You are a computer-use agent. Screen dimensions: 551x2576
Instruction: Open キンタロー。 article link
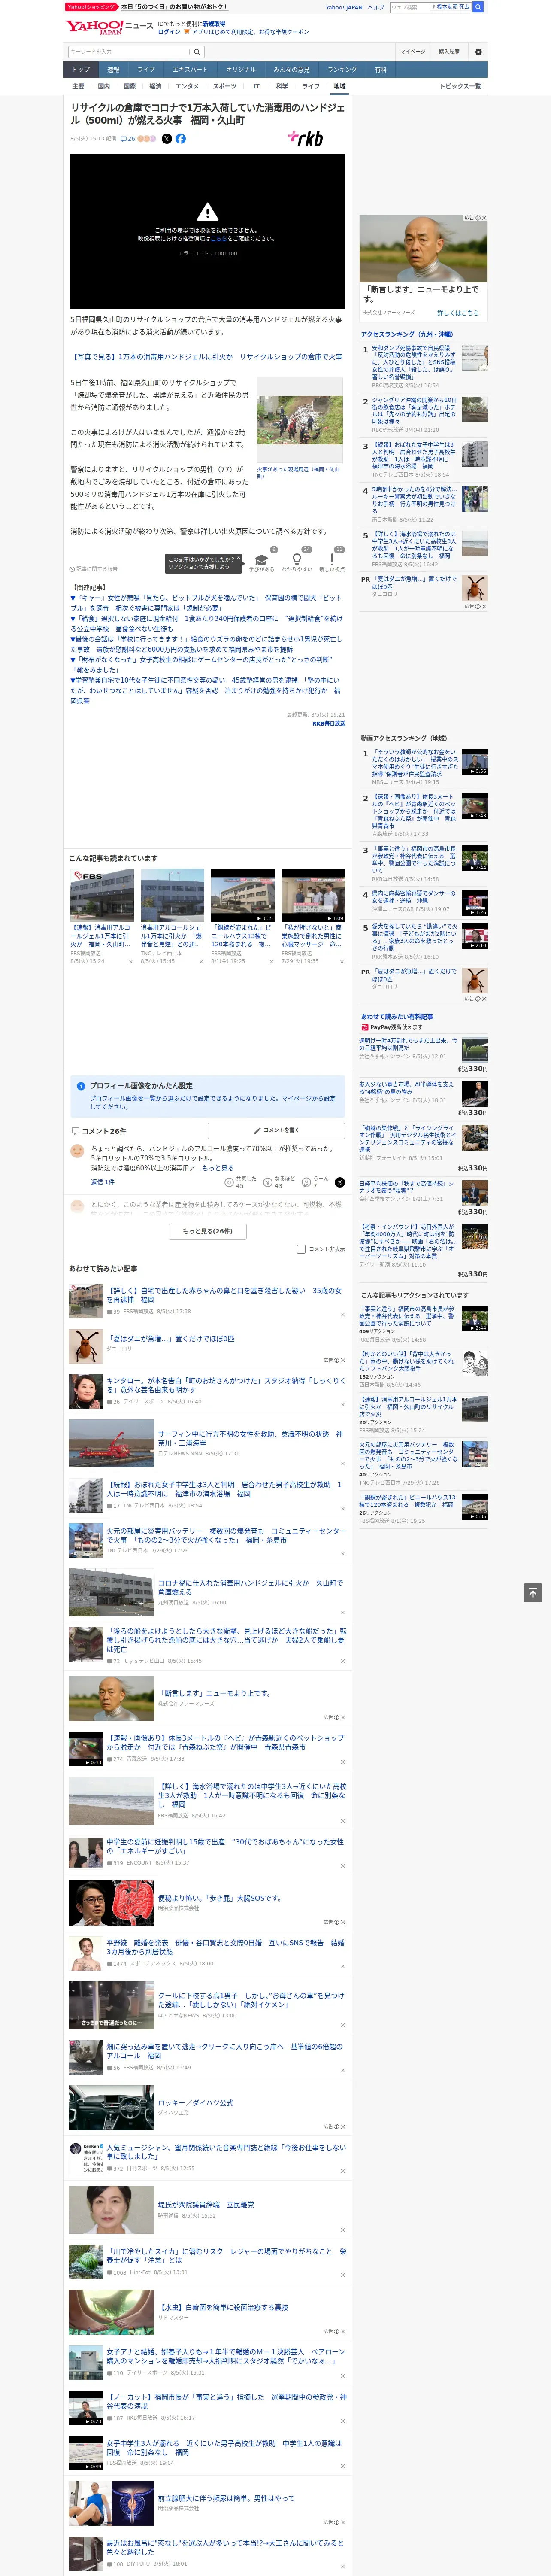coord(226,1384)
